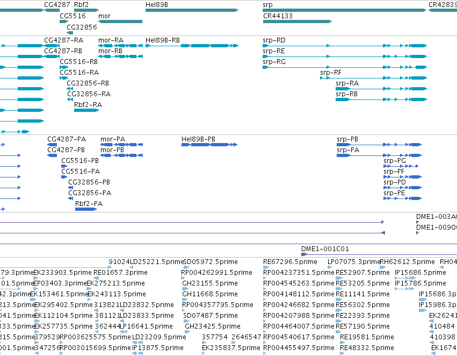Select the CG4287 gene label
This screenshot has width=457, height=356.
coord(57,5)
